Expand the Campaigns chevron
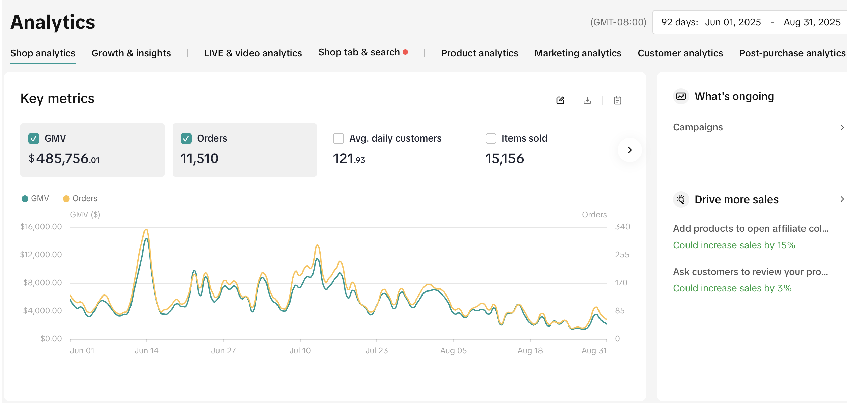The width and height of the screenshot is (847, 403). pos(842,127)
